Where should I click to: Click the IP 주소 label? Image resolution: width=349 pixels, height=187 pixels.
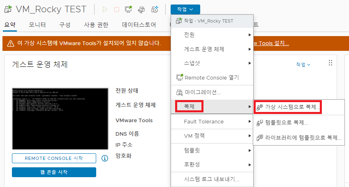coord(124,145)
